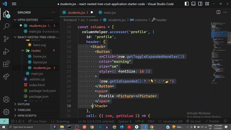Show errors and warnings in status bar

click(18, 121)
